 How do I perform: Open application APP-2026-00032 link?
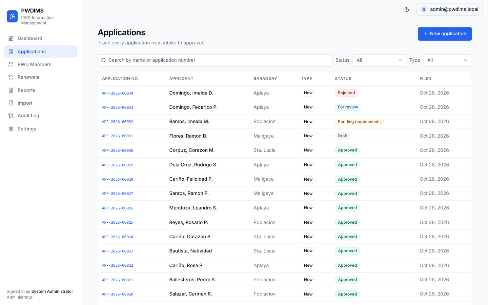[x=118, y=122]
